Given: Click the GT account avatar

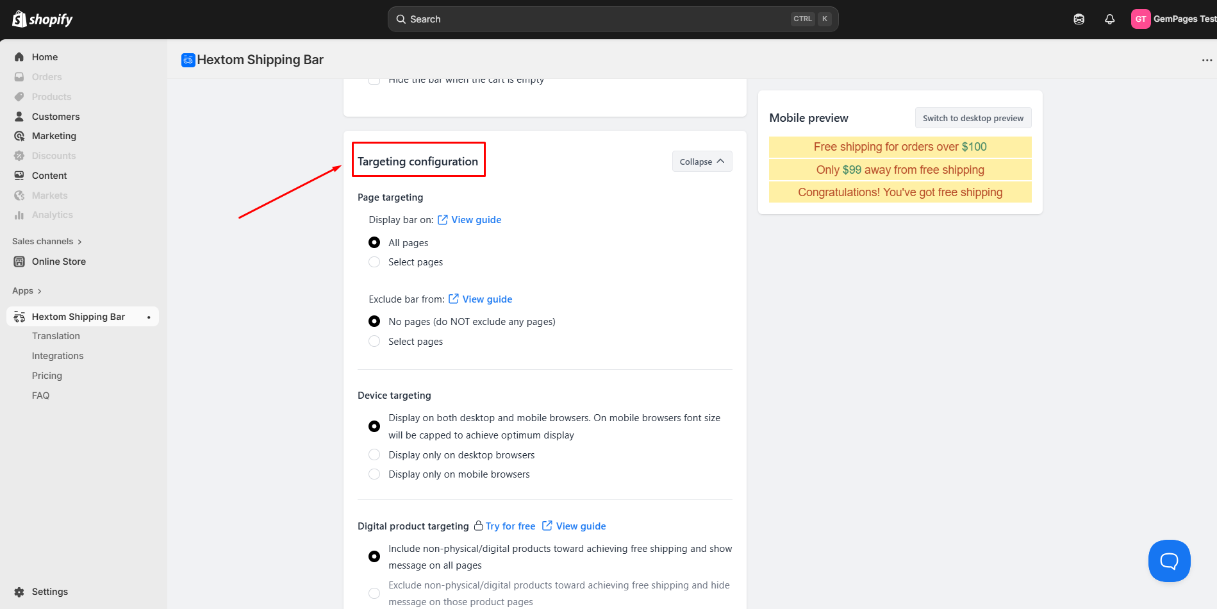Looking at the screenshot, I should 1140,19.
